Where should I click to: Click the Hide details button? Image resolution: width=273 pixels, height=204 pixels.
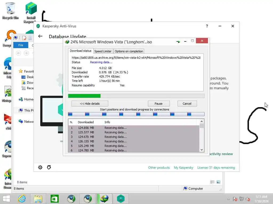pos(90,104)
